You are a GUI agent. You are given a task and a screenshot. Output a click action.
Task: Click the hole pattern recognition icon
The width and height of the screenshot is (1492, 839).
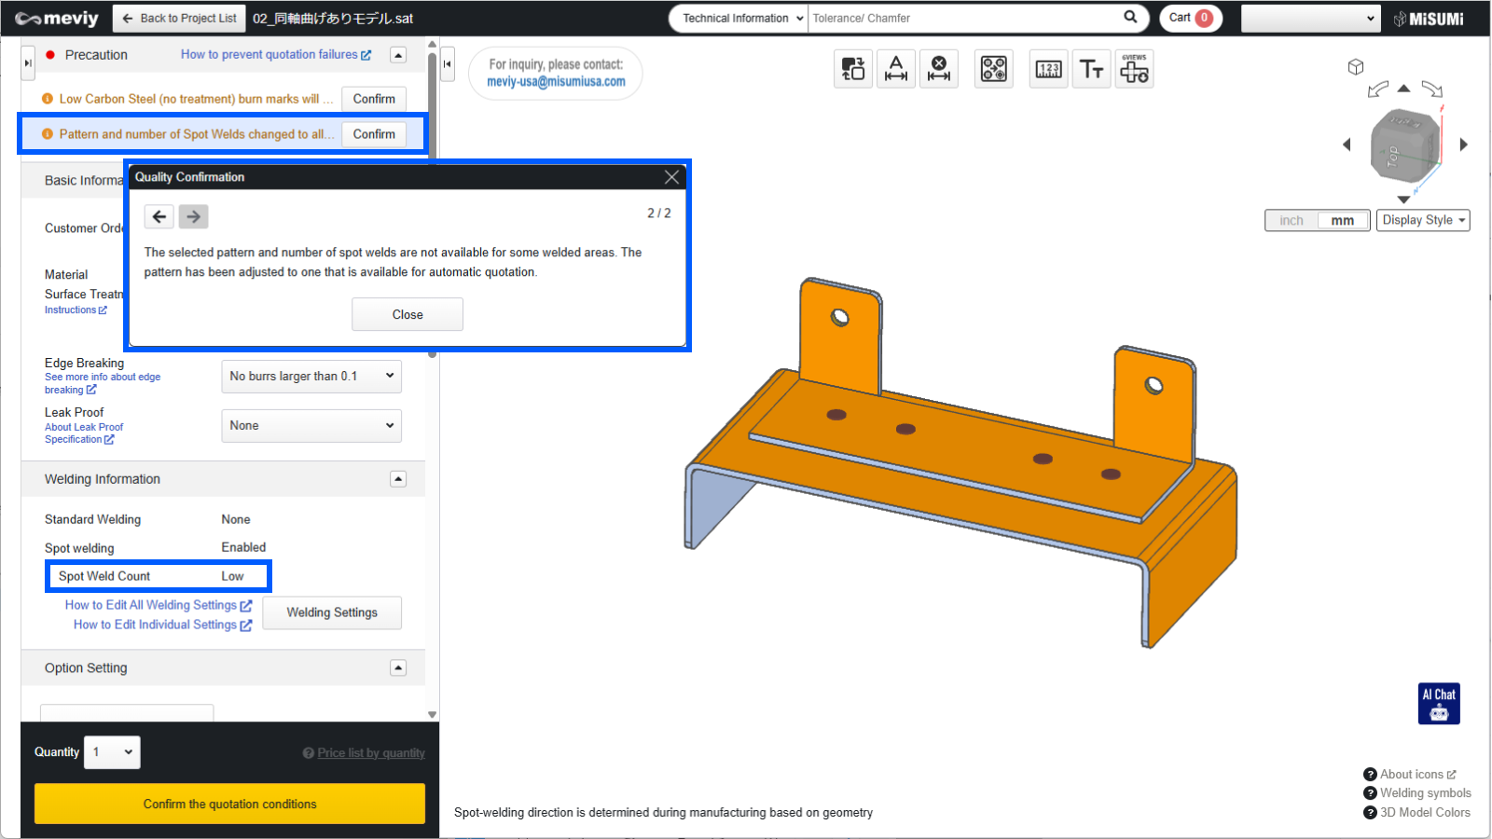pos(993,69)
